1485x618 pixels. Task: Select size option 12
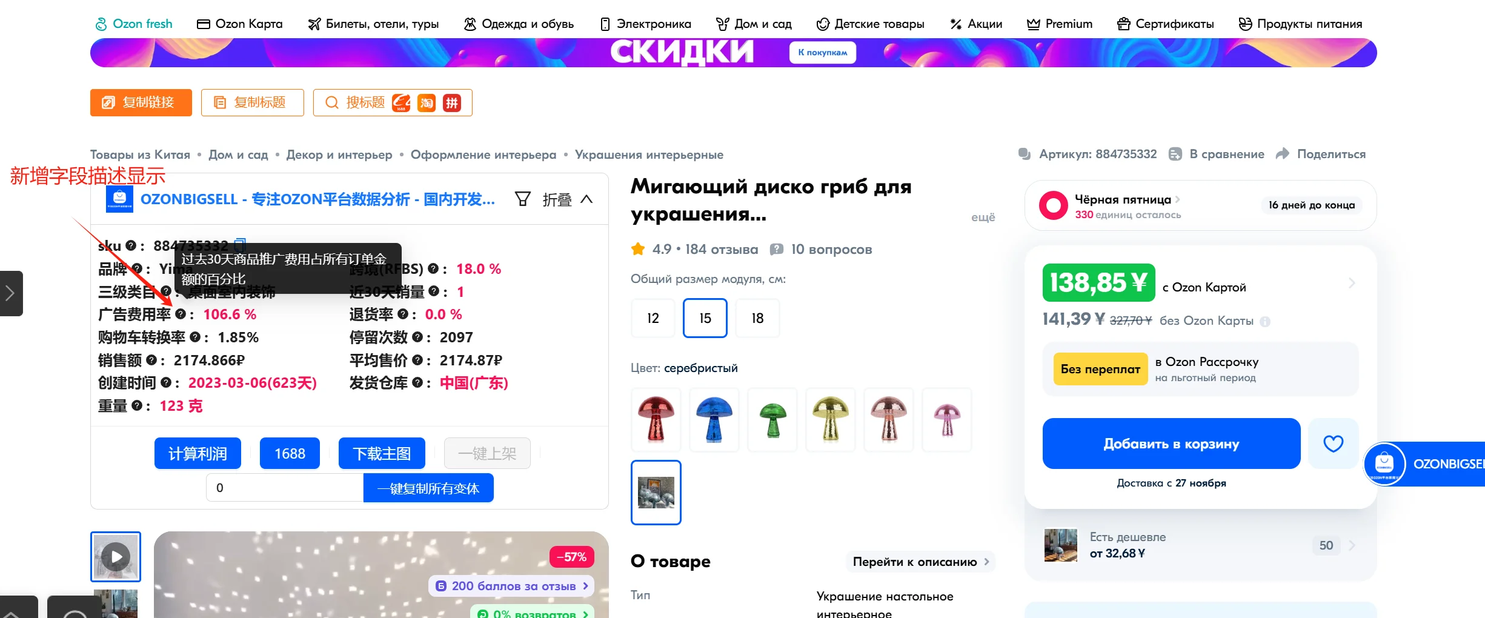point(653,318)
